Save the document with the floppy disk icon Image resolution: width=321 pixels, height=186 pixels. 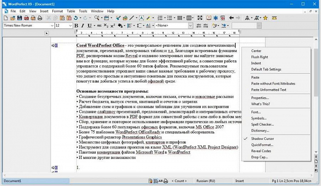[19, 18]
